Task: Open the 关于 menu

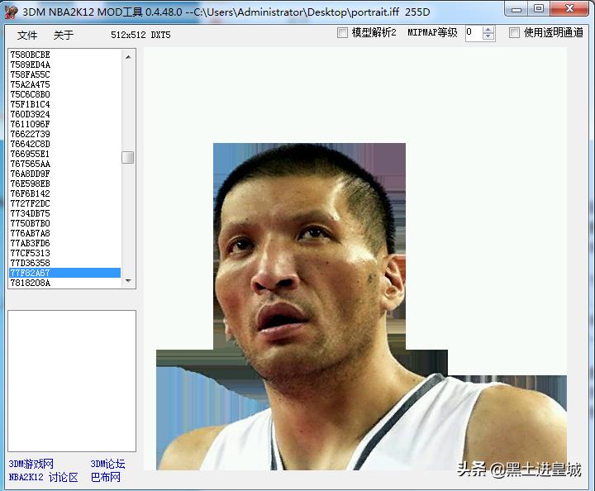Action: click(x=64, y=36)
